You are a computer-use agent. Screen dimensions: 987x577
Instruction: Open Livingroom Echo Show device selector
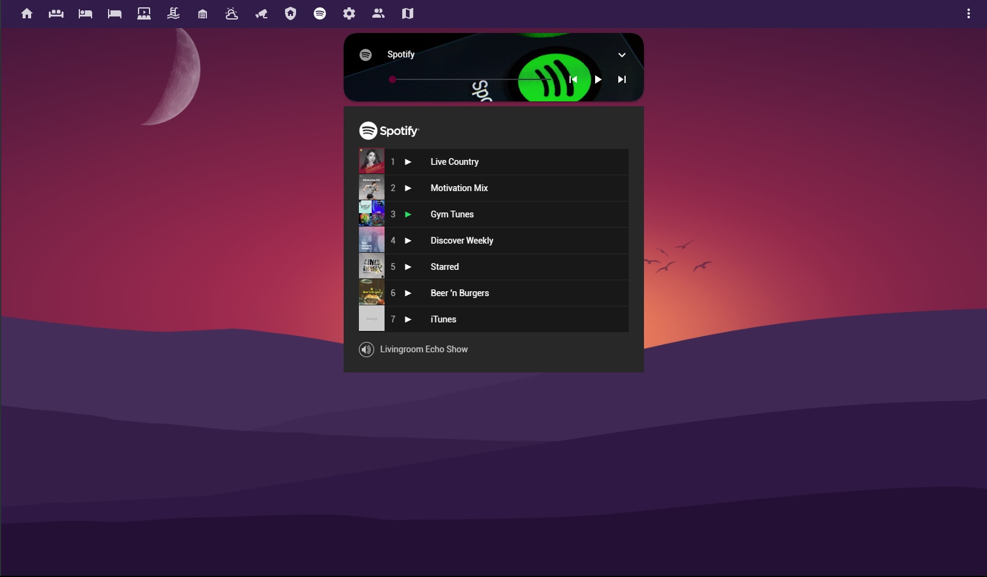424,349
